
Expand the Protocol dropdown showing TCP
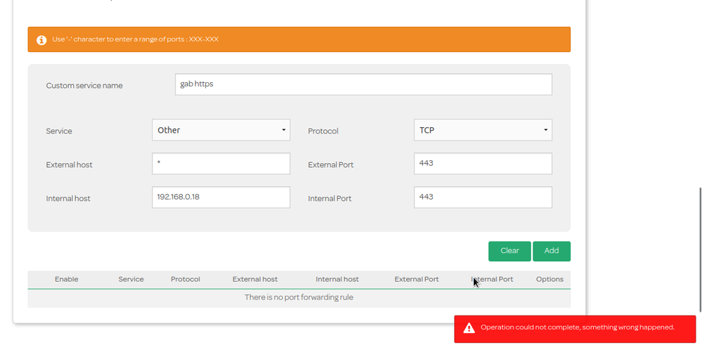point(483,130)
